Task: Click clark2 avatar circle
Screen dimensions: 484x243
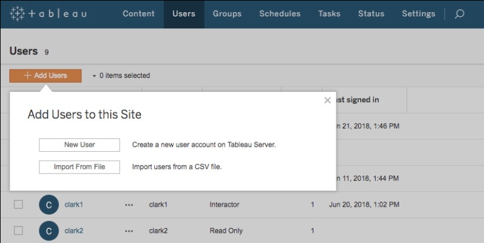Action: [49, 231]
